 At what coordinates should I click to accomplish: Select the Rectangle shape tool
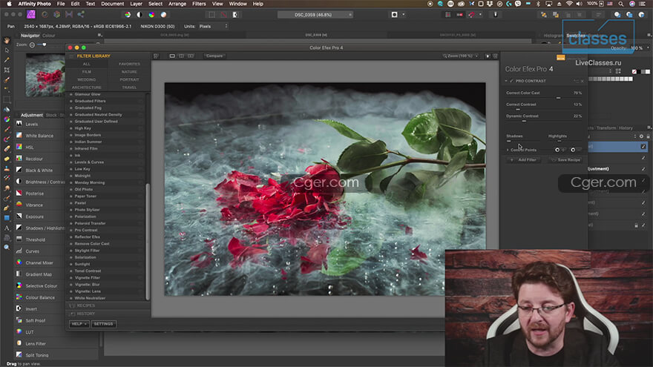(x=7, y=218)
